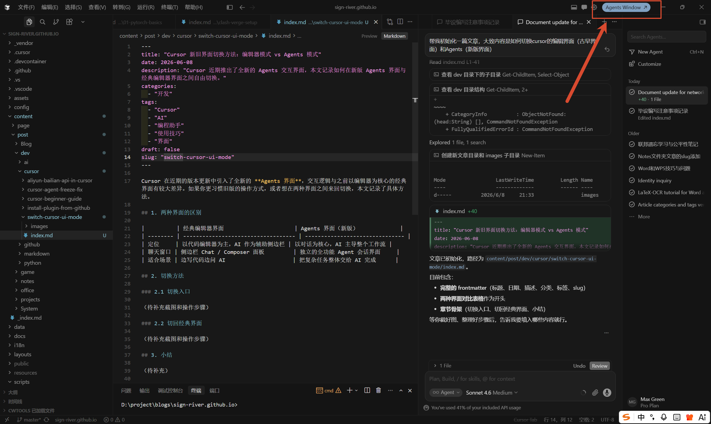Split the terminal pane

click(x=367, y=391)
